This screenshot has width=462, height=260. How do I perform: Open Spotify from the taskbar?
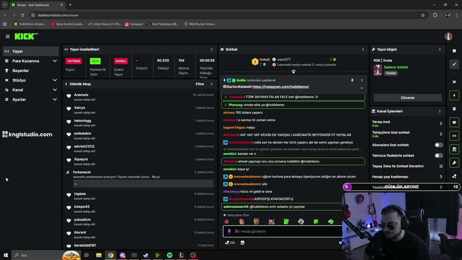[170, 255]
